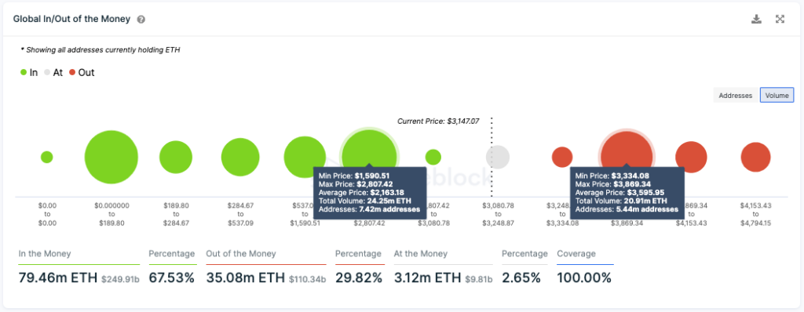Toggle the gray At legend item
This screenshot has height=312, width=804.
(x=53, y=73)
